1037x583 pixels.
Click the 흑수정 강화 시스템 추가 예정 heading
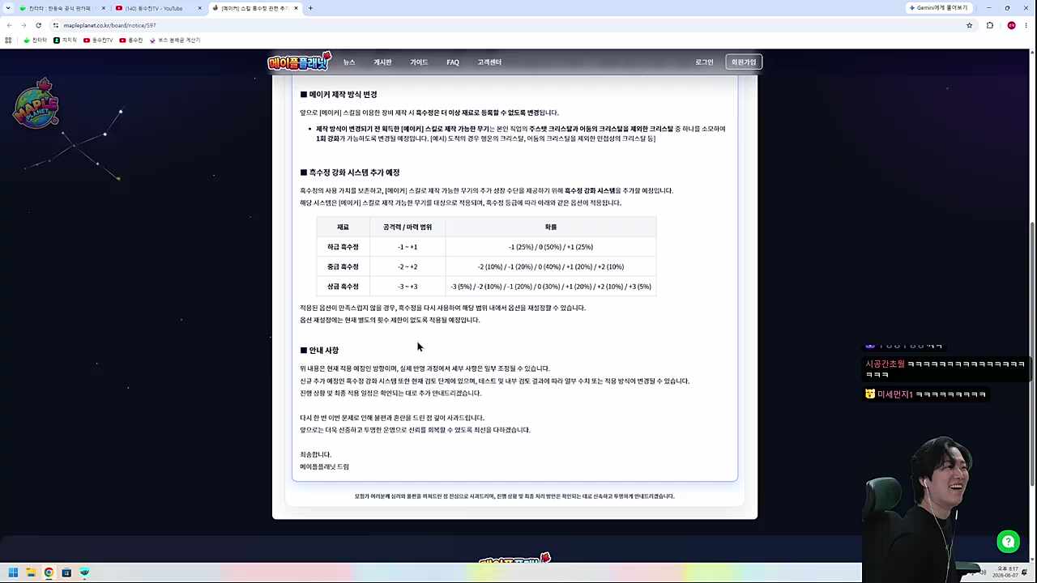click(350, 172)
